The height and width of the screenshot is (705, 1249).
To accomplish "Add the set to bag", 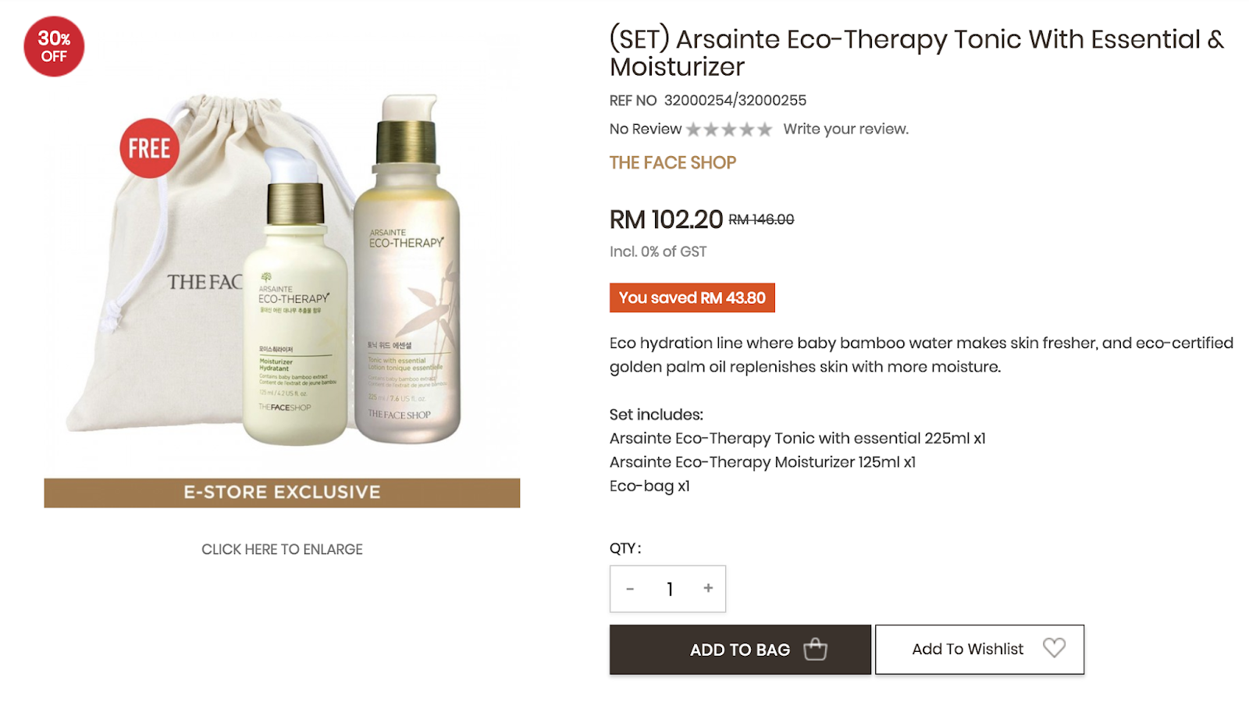I will (x=740, y=650).
